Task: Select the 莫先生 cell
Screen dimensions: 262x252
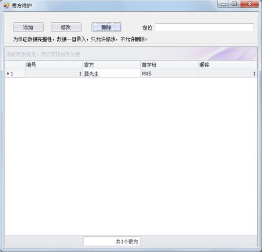Action: pyautogui.click(x=112, y=74)
